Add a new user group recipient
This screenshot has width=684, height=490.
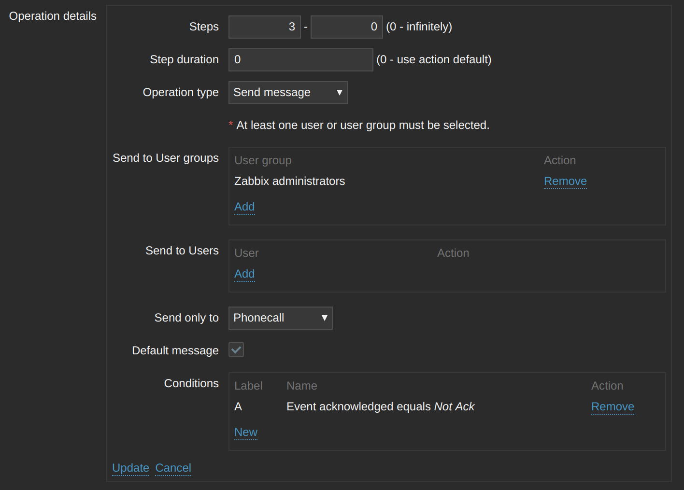click(x=244, y=207)
